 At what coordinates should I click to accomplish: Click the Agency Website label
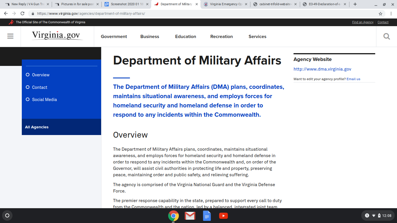pos(312,59)
